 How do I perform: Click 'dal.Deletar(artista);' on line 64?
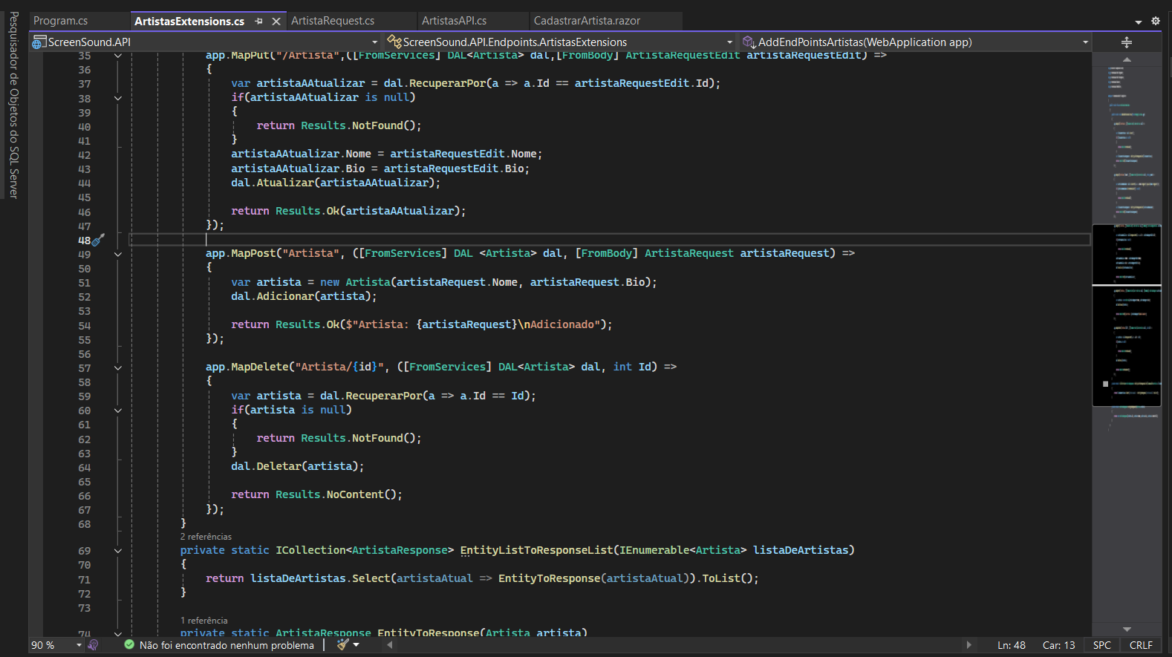click(297, 466)
